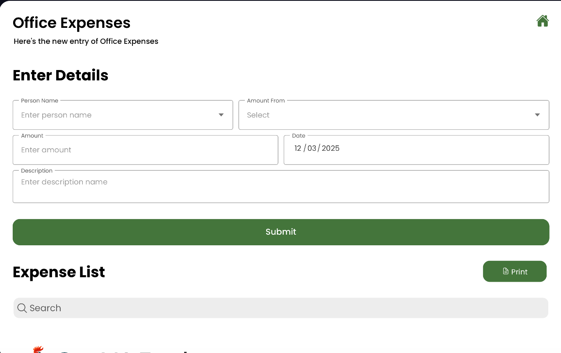This screenshot has width=561, height=353.
Task: Select the year 2025 in Date field
Action: pyautogui.click(x=331, y=148)
